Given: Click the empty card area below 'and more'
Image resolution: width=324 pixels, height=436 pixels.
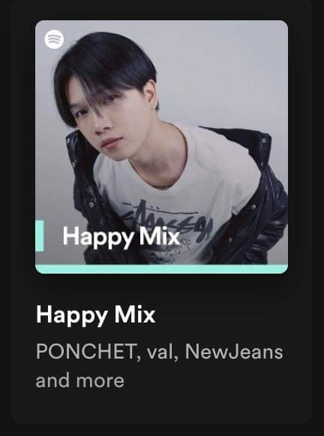Looking at the screenshot, I should point(161,406).
